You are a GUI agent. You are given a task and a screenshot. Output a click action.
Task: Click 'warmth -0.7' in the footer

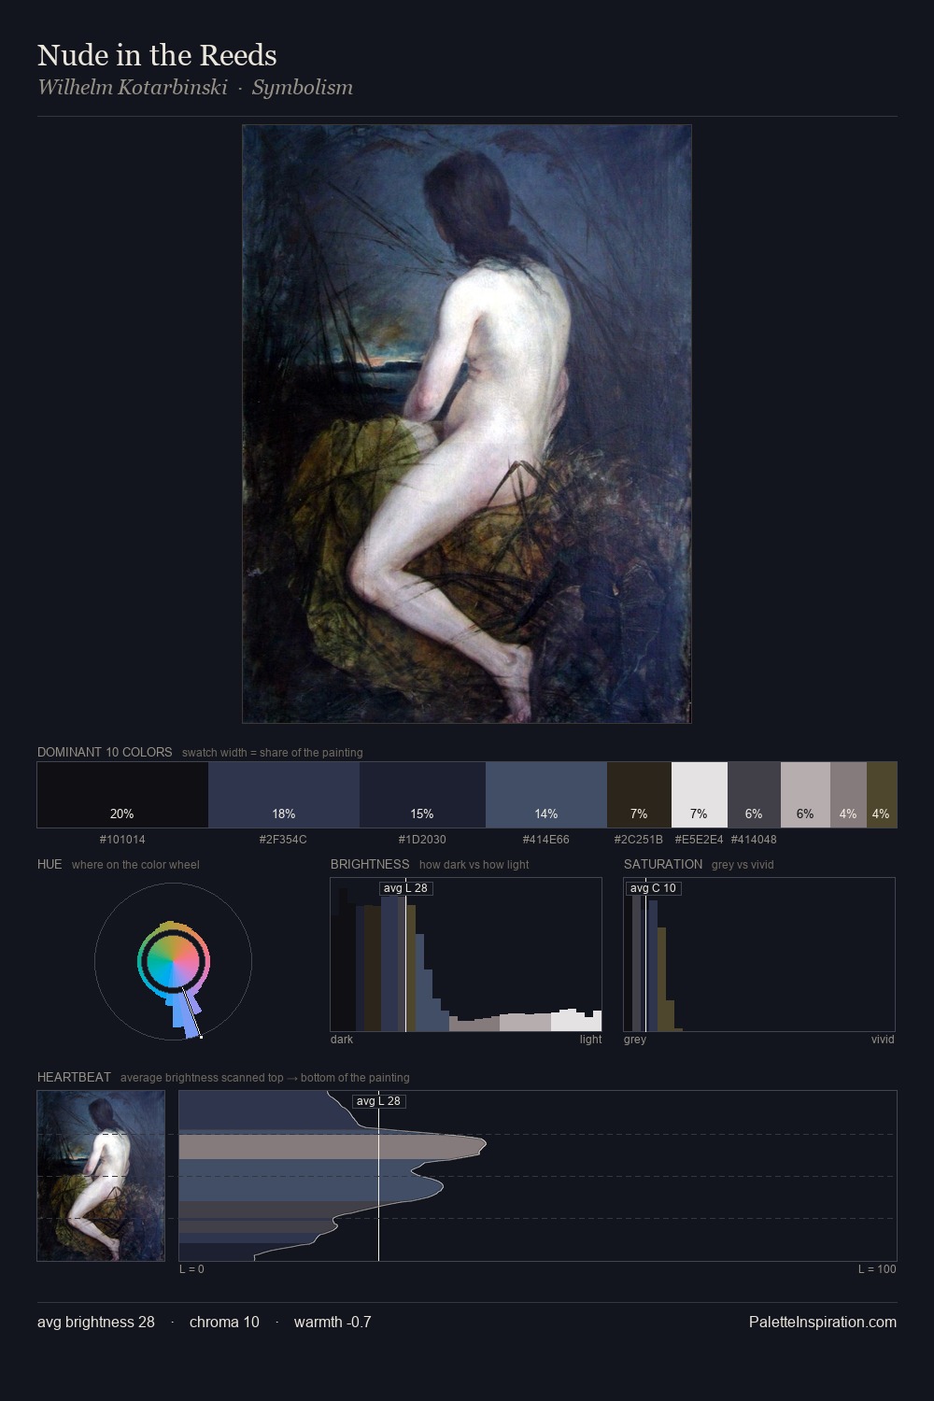(333, 1322)
